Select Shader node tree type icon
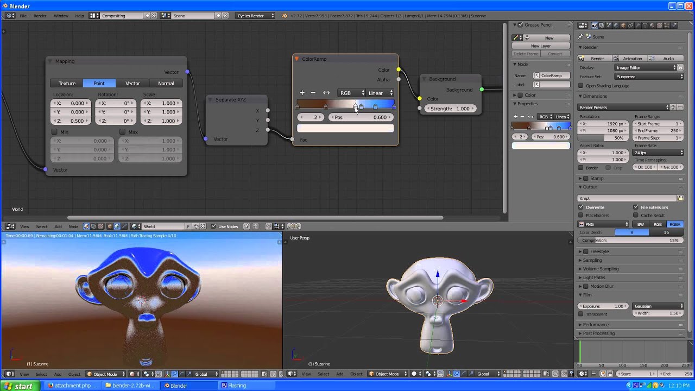 (86, 226)
